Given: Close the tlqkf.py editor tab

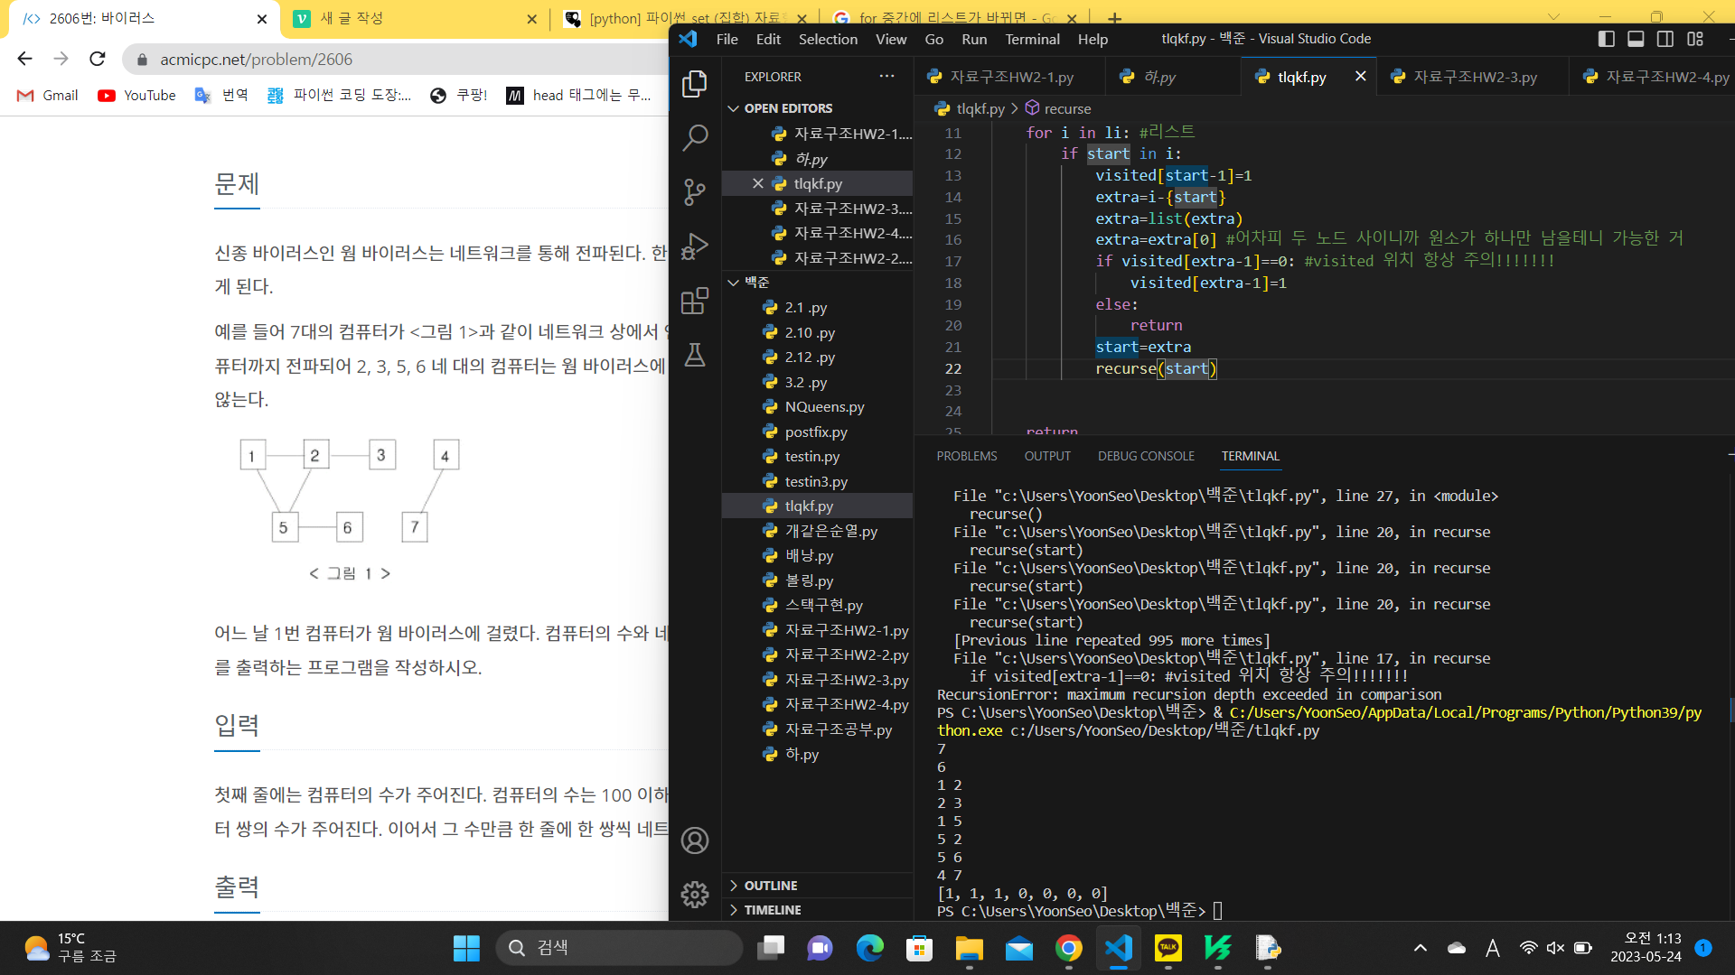Looking at the screenshot, I should point(1360,77).
